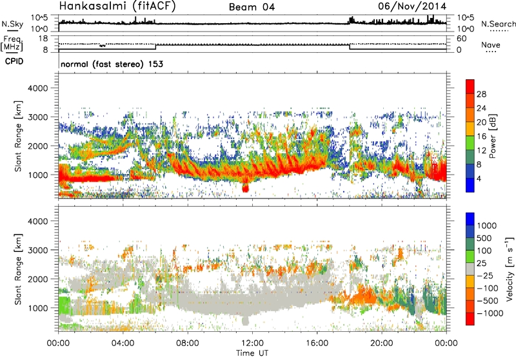Click the light green velocity colorbar segment
The height and width of the screenshot is (357, 516).
coord(470,256)
